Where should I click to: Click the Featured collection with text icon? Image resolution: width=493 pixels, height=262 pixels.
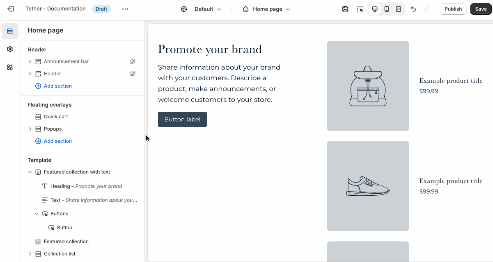tap(38, 172)
